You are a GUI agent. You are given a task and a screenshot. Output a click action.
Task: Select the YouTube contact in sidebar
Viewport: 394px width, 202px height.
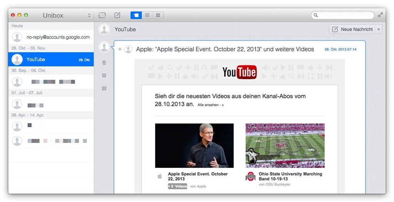[51, 60]
